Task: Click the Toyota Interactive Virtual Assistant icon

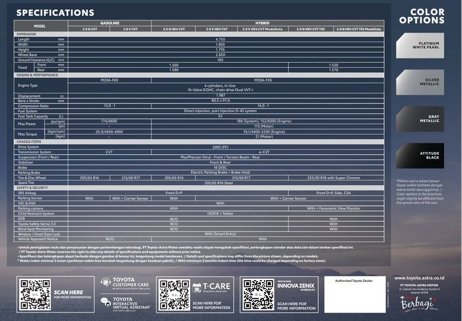Action: (x=105, y=302)
